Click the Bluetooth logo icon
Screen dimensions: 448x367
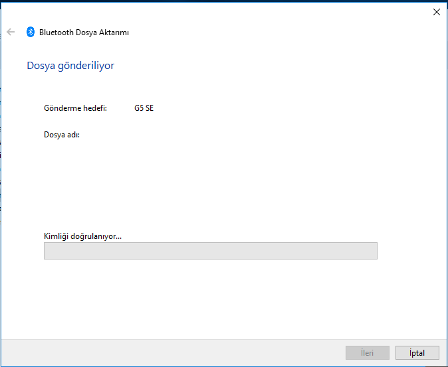coord(30,32)
